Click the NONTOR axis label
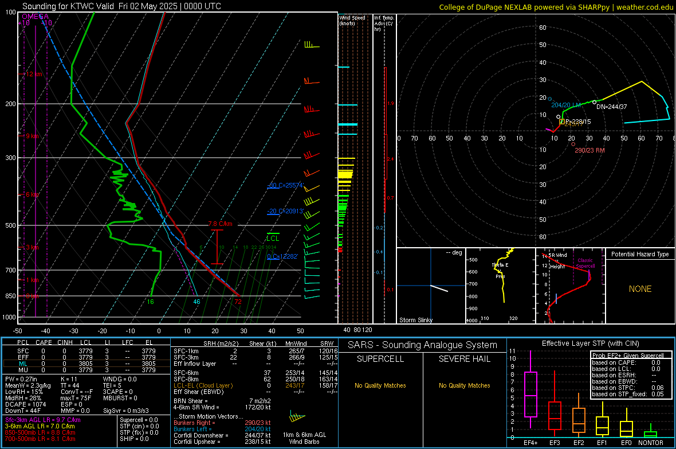The height and width of the screenshot is (449, 676). pyautogui.click(x=651, y=443)
